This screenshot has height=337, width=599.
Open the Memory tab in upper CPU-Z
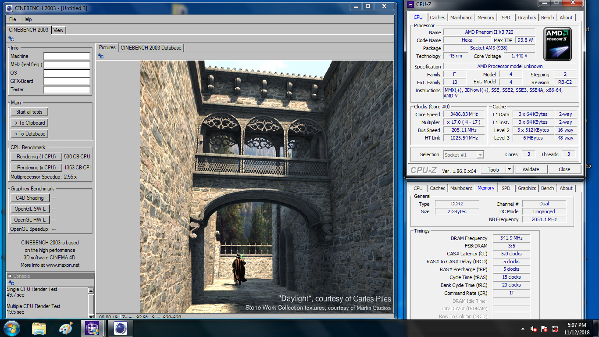[x=486, y=18]
